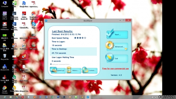Click the Last Boot Results heading link
This screenshot has height=99, width=176.
(62, 31)
